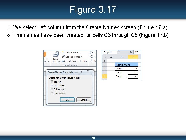Select row 4 header
The width and height of the screenshot is (186, 140).
click(105, 72)
